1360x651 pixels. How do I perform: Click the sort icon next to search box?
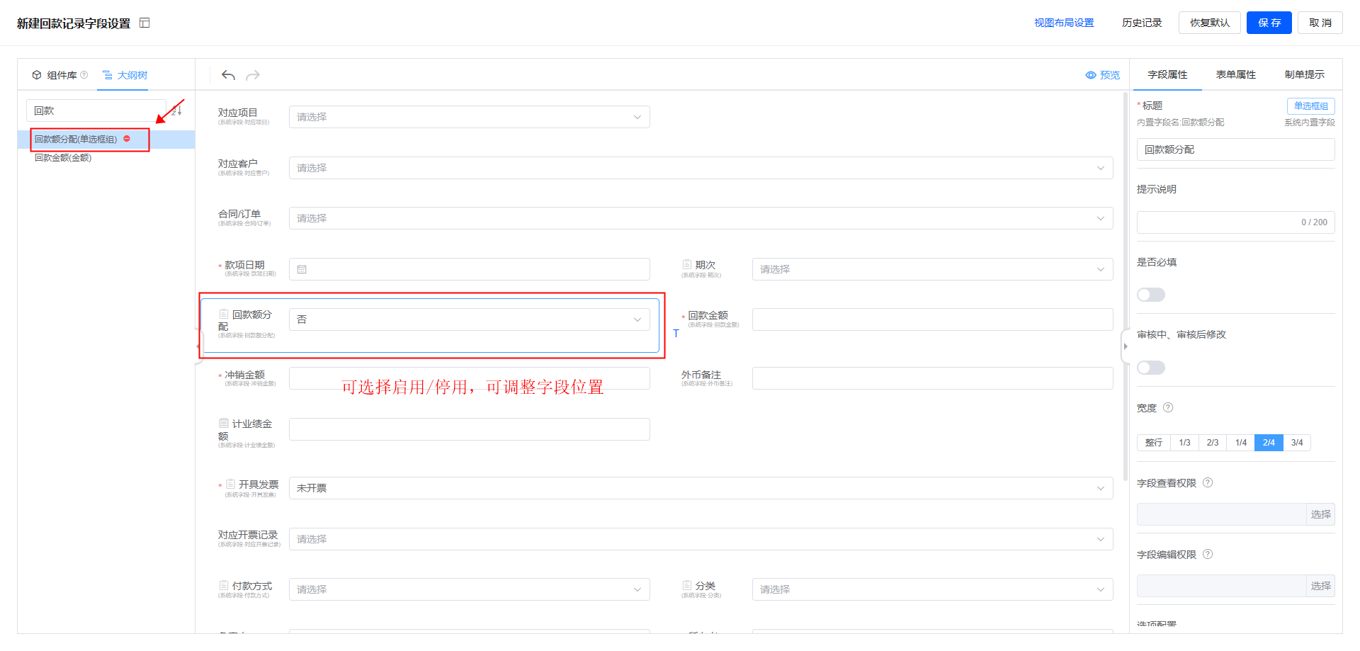pos(177,111)
